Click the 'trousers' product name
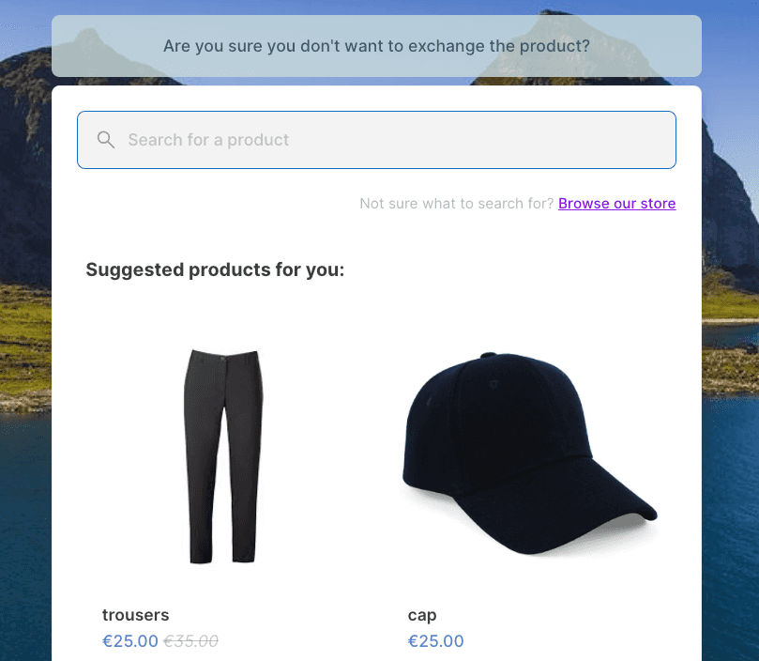 (135, 614)
